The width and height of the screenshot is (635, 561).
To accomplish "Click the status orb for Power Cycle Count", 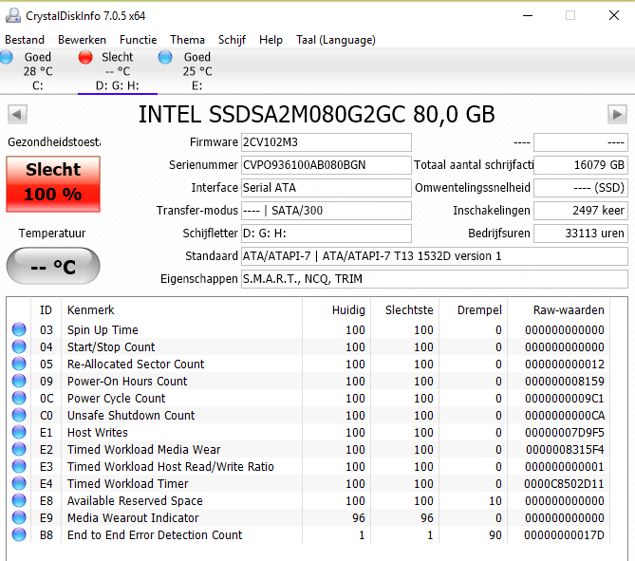I will (x=19, y=398).
